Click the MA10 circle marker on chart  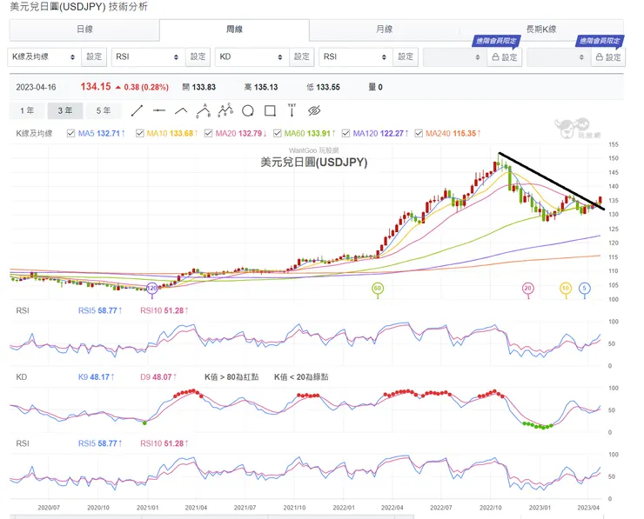(566, 288)
